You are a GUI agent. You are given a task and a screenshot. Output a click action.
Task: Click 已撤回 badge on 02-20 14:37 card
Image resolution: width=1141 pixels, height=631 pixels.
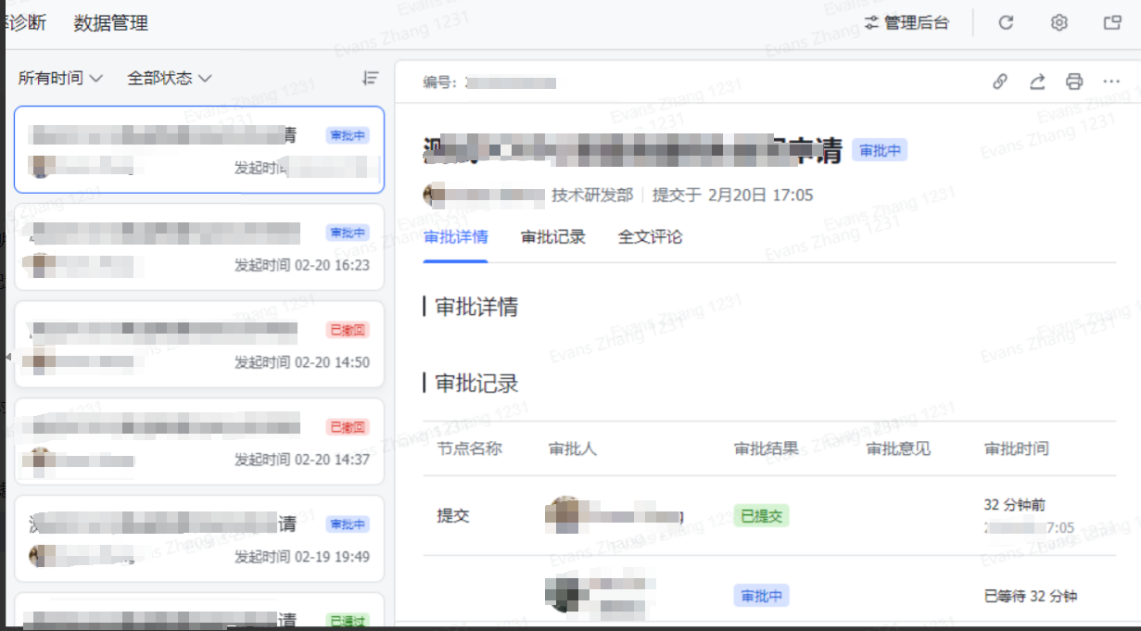tap(348, 427)
